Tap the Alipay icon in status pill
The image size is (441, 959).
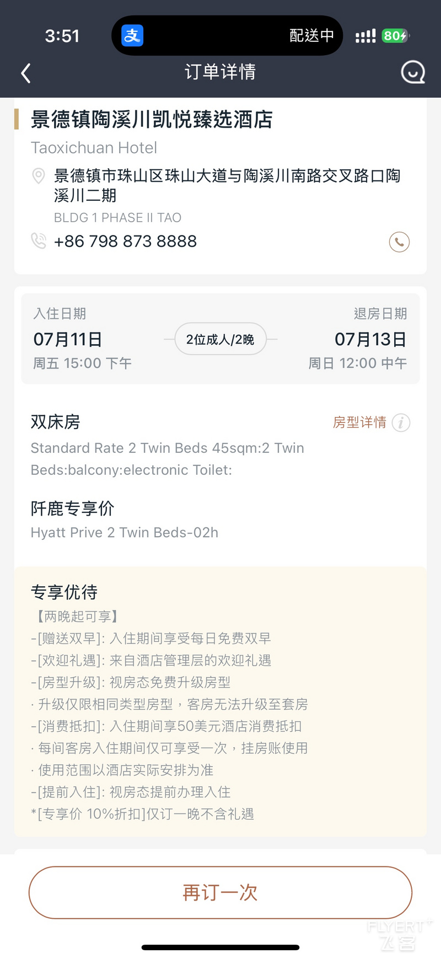pyautogui.click(x=132, y=36)
